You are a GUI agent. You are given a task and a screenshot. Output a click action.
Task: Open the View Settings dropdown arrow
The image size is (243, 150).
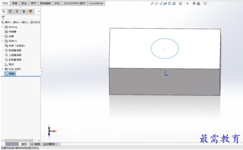[x=208, y=4]
